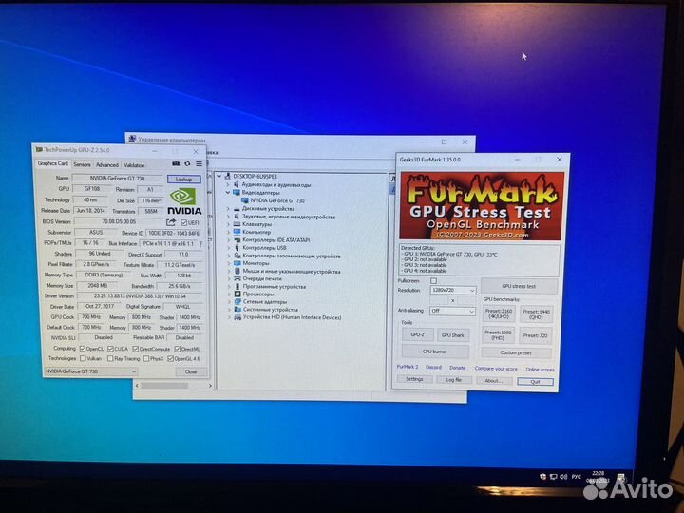
Task: Open the Online scores link
Action: coord(540,370)
